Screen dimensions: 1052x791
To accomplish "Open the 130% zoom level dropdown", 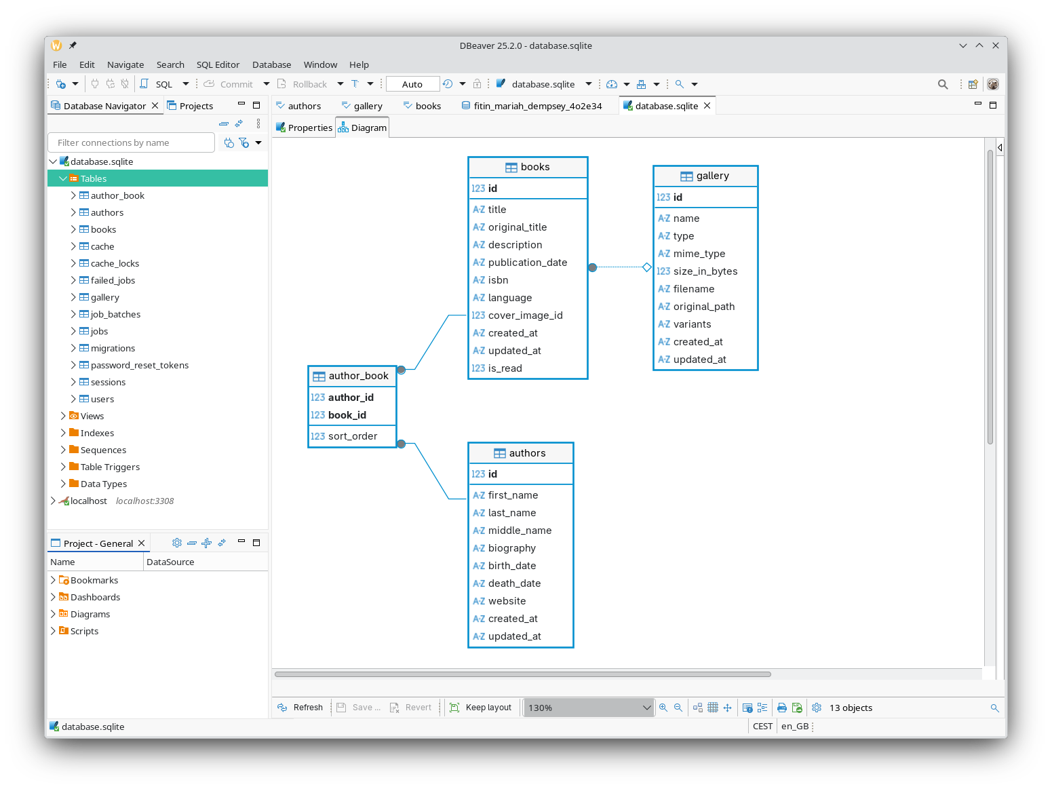I will pyautogui.click(x=588, y=708).
